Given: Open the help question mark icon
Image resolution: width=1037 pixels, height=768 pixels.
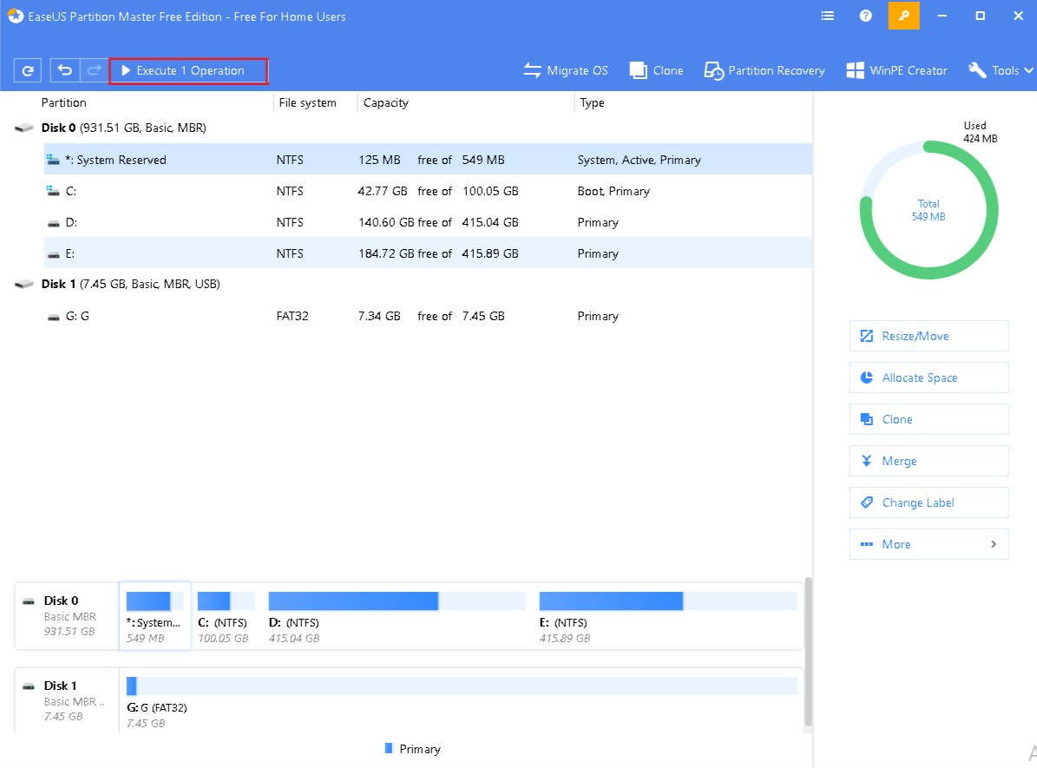Looking at the screenshot, I should 865,16.
